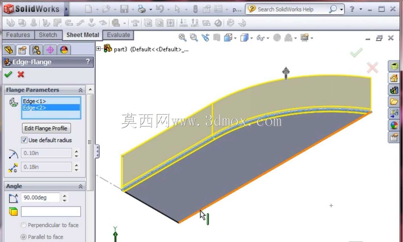403x242 pixels.
Task: Click the confirmation corner red X in viewport
Action: point(372,68)
